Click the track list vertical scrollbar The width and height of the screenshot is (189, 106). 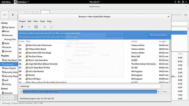(170, 45)
